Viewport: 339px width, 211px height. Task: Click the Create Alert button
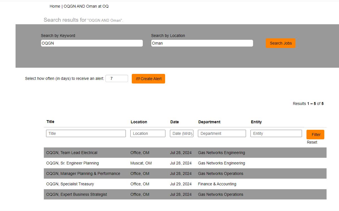click(x=148, y=79)
